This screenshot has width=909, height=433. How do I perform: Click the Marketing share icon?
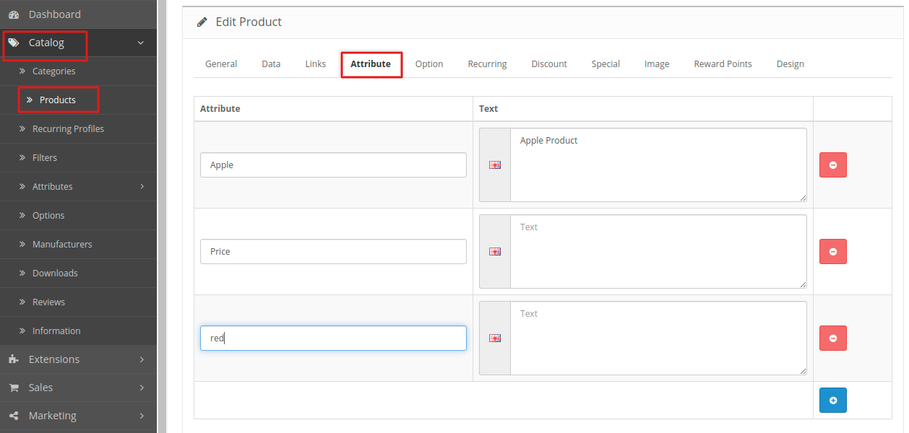(14, 416)
